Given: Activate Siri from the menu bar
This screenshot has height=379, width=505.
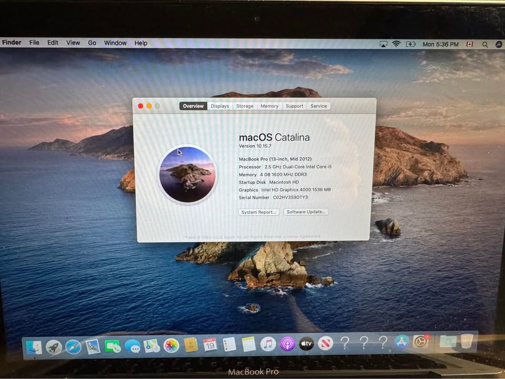Looking at the screenshot, I should pos(499,44).
